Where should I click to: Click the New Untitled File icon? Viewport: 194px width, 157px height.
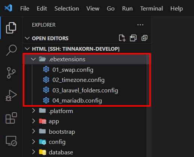(x=122, y=38)
